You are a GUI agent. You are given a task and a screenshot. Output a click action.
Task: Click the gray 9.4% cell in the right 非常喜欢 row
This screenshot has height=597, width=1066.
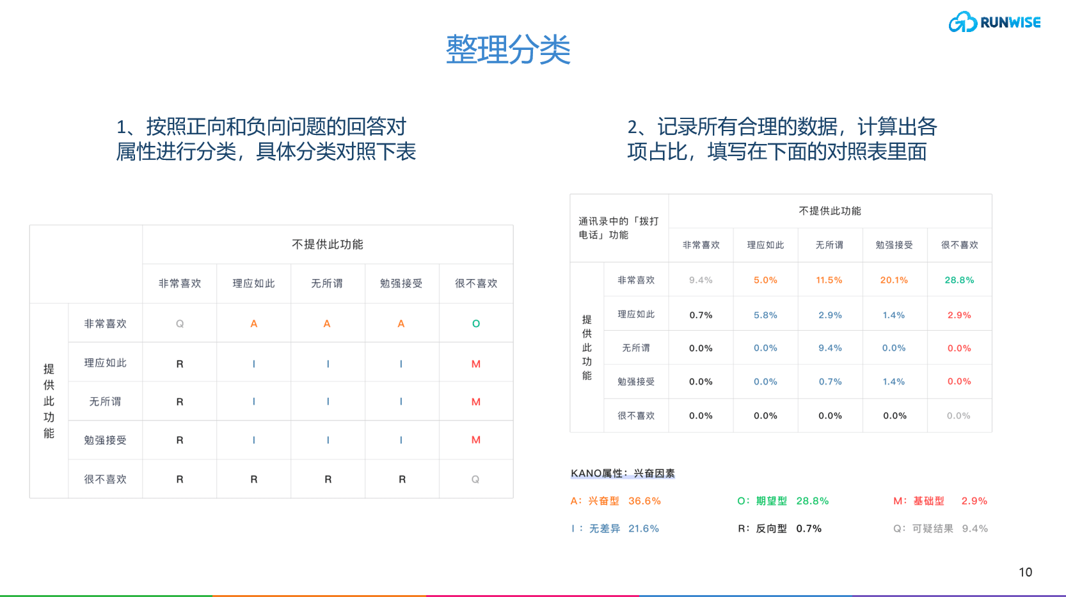point(701,280)
